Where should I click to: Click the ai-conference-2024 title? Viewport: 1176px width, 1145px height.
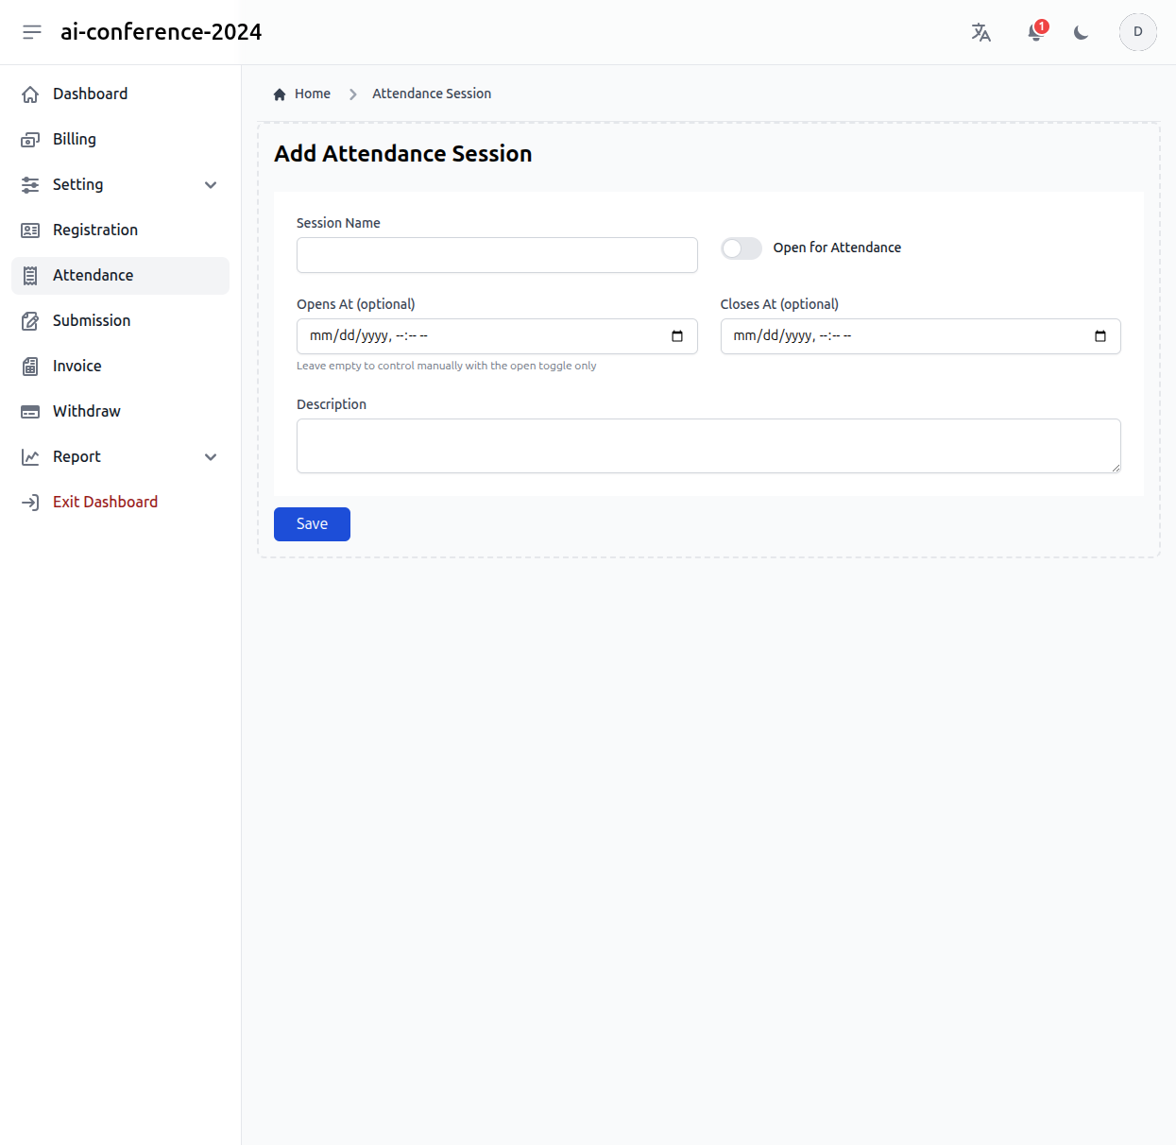(162, 32)
